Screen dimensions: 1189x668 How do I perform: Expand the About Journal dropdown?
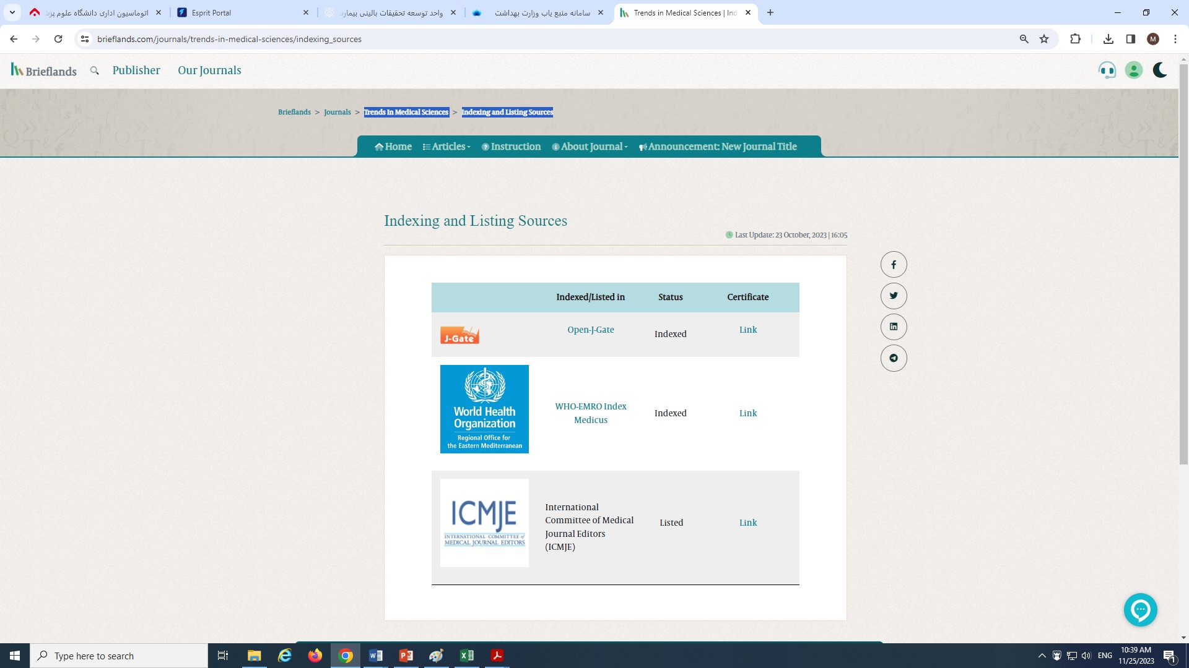[x=590, y=147]
